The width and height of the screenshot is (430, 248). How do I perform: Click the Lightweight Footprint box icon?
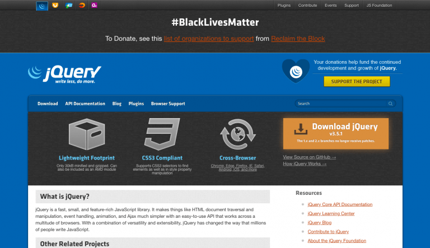[87, 134]
